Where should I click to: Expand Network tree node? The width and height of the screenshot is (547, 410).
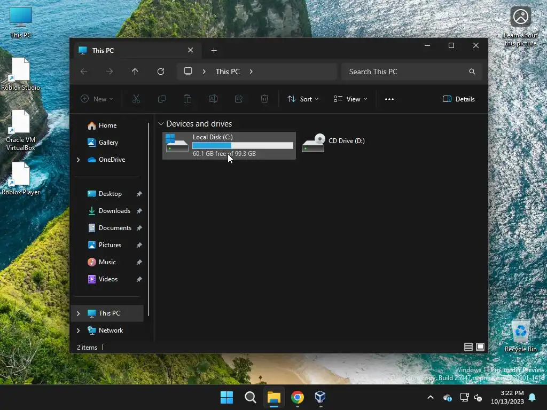[x=78, y=330]
